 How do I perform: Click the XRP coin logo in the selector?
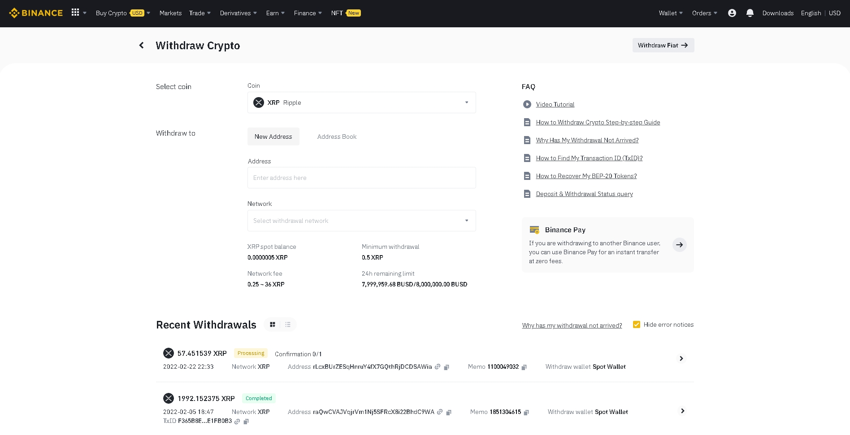(259, 102)
